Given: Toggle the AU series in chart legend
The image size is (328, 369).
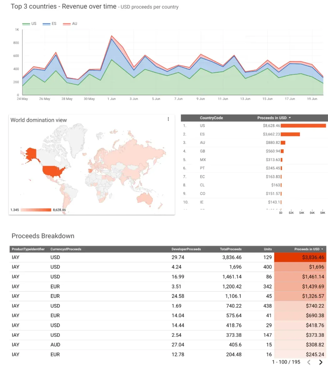Looking at the screenshot, I should (70, 23).
